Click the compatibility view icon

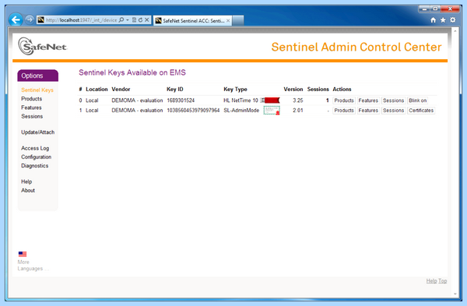(x=134, y=20)
